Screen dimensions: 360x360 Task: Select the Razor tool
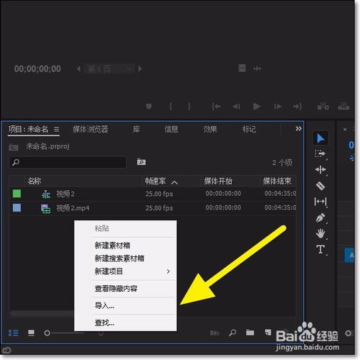click(320, 186)
